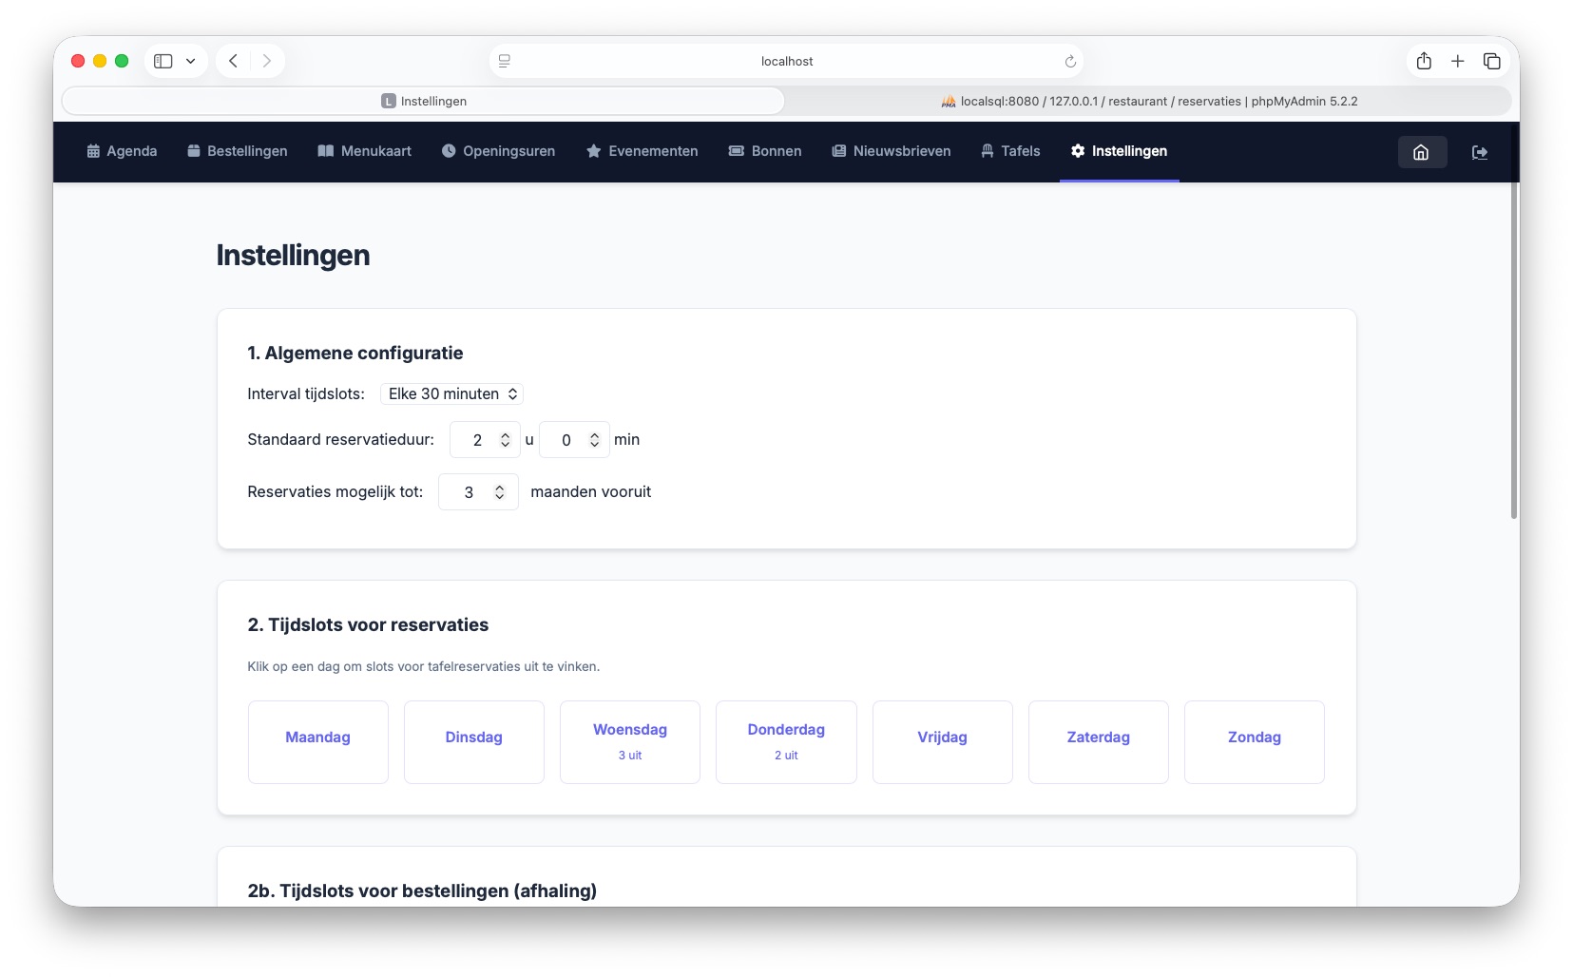Click the Instellingen gear icon
The height and width of the screenshot is (977, 1573).
tap(1078, 151)
